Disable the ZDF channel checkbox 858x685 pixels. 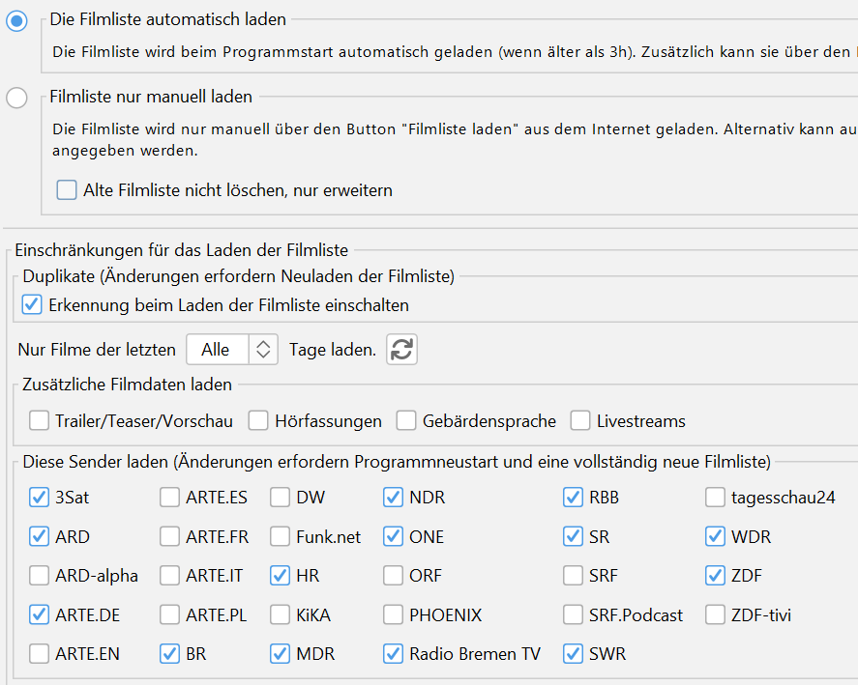pyautogui.click(x=715, y=576)
